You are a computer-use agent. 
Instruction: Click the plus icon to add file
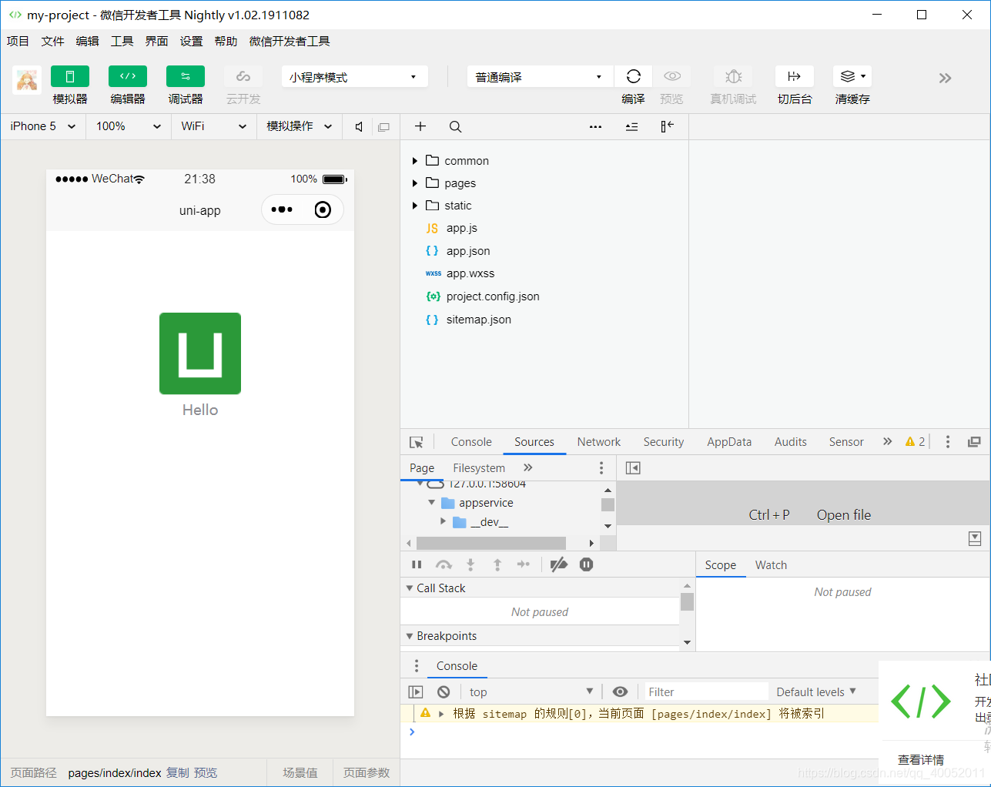coord(420,126)
